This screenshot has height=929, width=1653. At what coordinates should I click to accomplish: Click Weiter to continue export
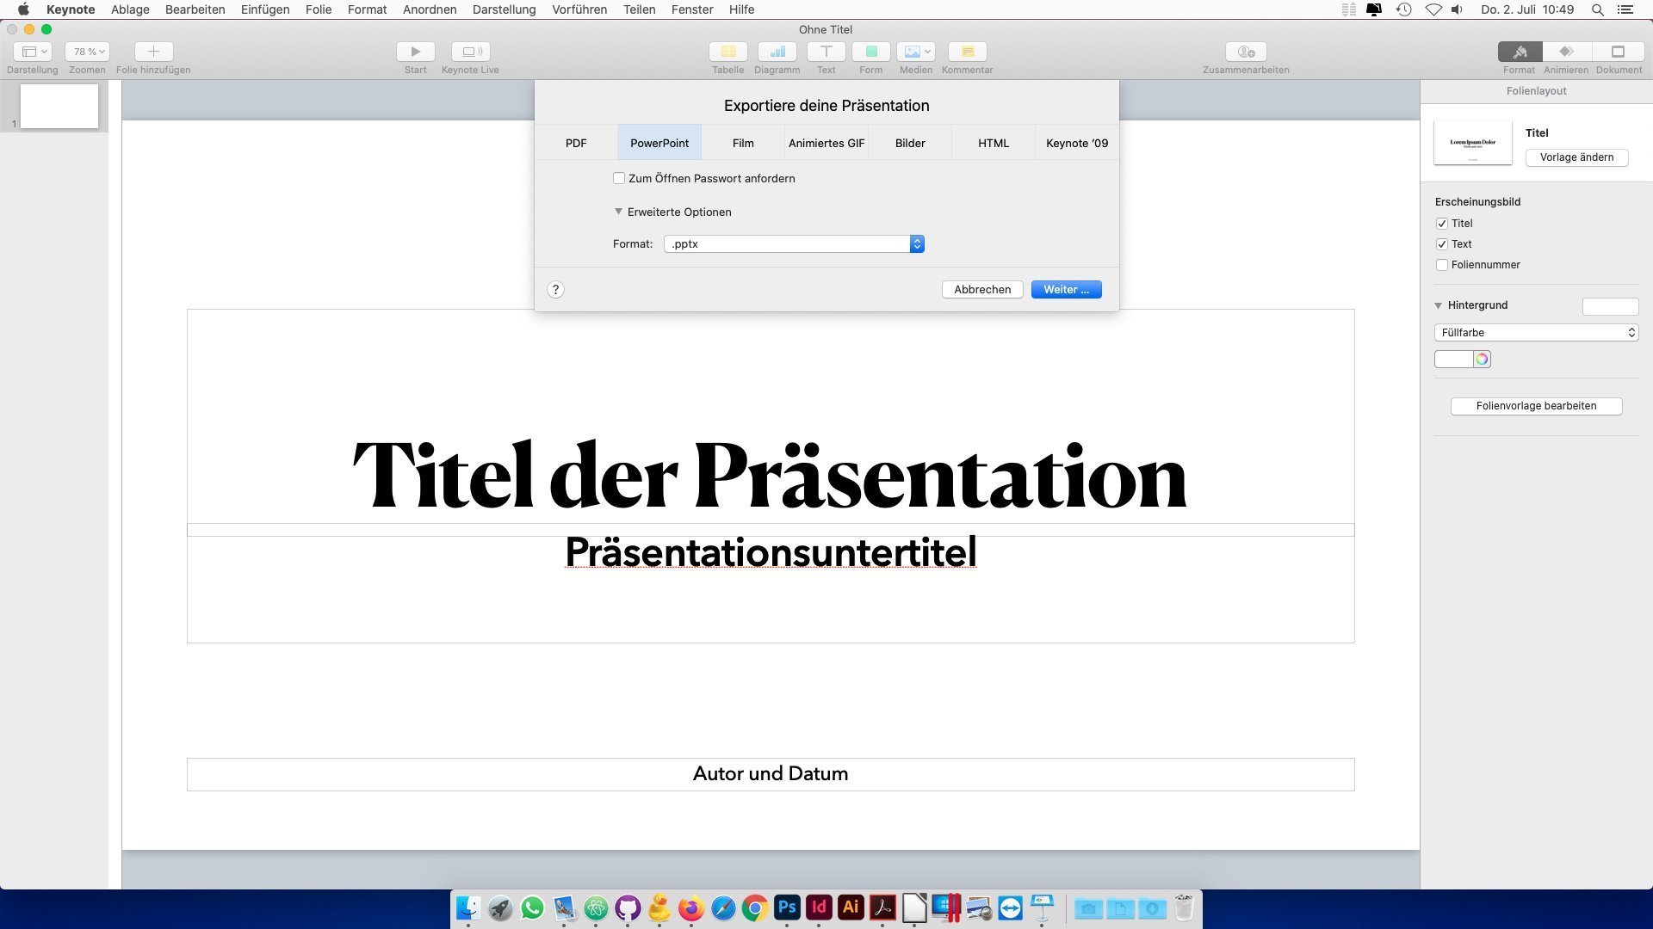(1067, 290)
